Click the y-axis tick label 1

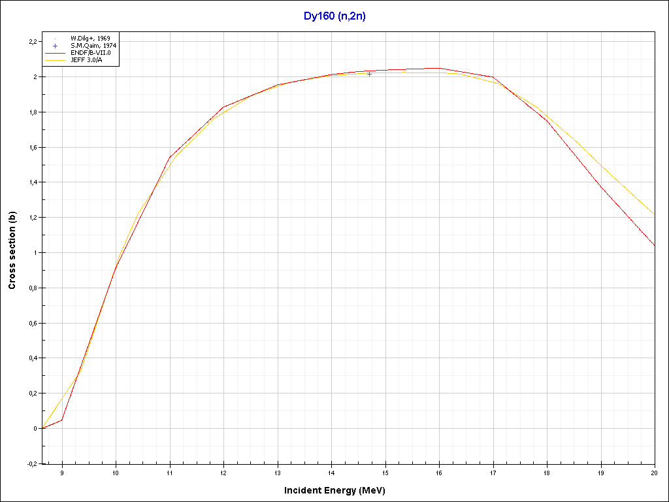(x=35, y=253)
